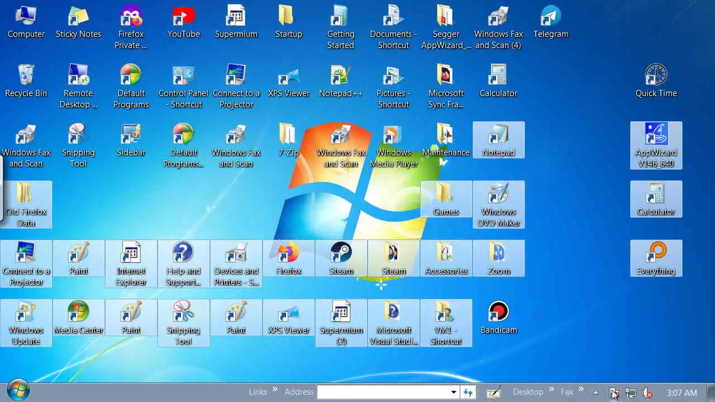Open Control Panel - Shortcut icon

click(x=184, y=87)
